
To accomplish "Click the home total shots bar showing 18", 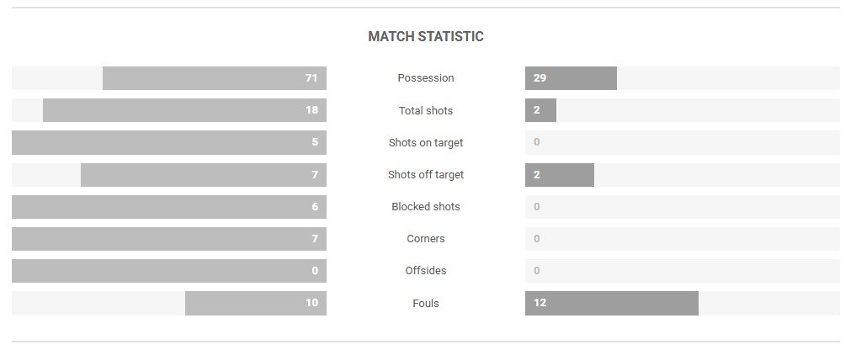I will coord(184,110).
